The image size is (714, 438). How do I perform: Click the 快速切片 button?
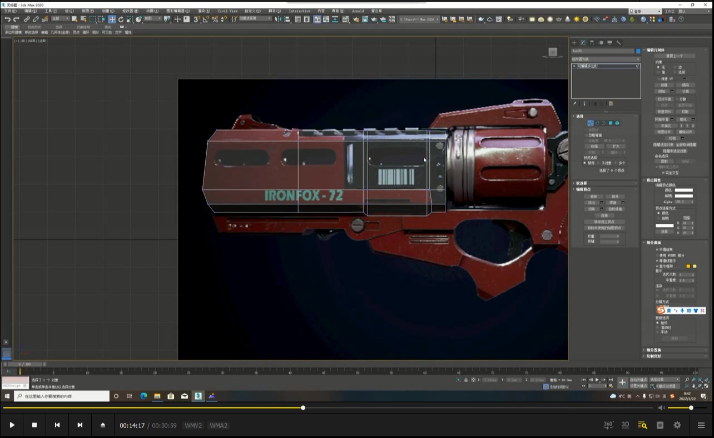[x=665, y=112]
